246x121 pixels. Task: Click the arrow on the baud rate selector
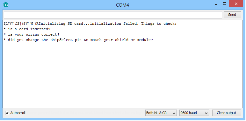[206, 113]
